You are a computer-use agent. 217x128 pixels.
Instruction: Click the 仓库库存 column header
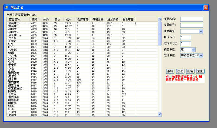[83, 20]
